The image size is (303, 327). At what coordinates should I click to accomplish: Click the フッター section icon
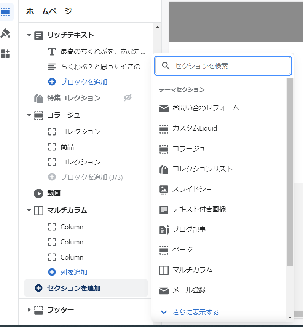click(x=38, y=310)
